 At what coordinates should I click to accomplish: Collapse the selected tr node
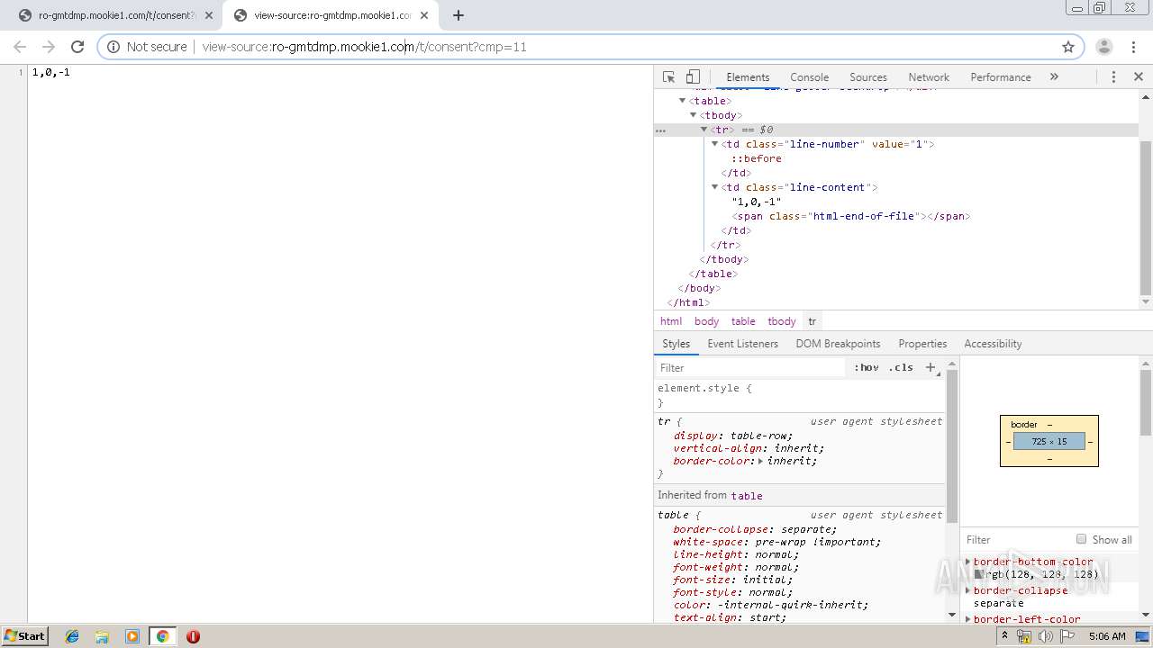[704, 130]
